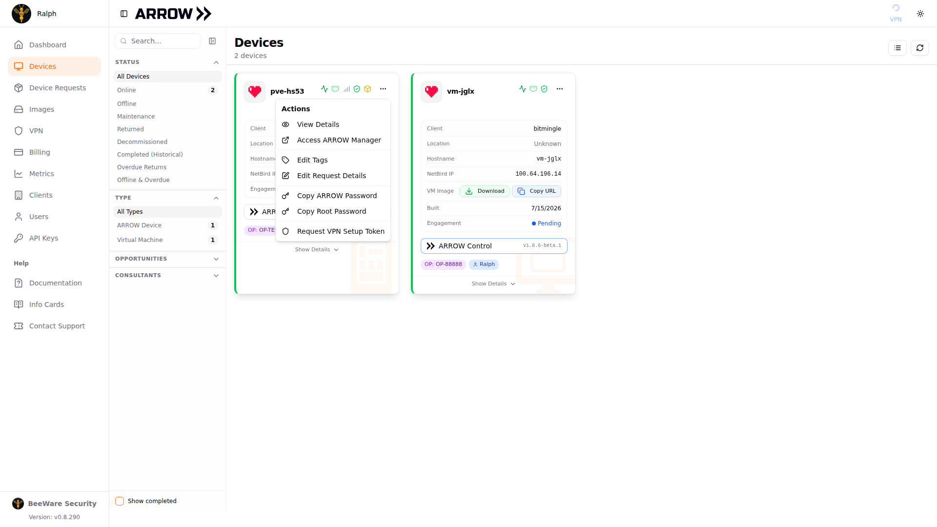
Task: Toggle the sidebar panel icon beside ARROW logo
Action: coord(124,14)
